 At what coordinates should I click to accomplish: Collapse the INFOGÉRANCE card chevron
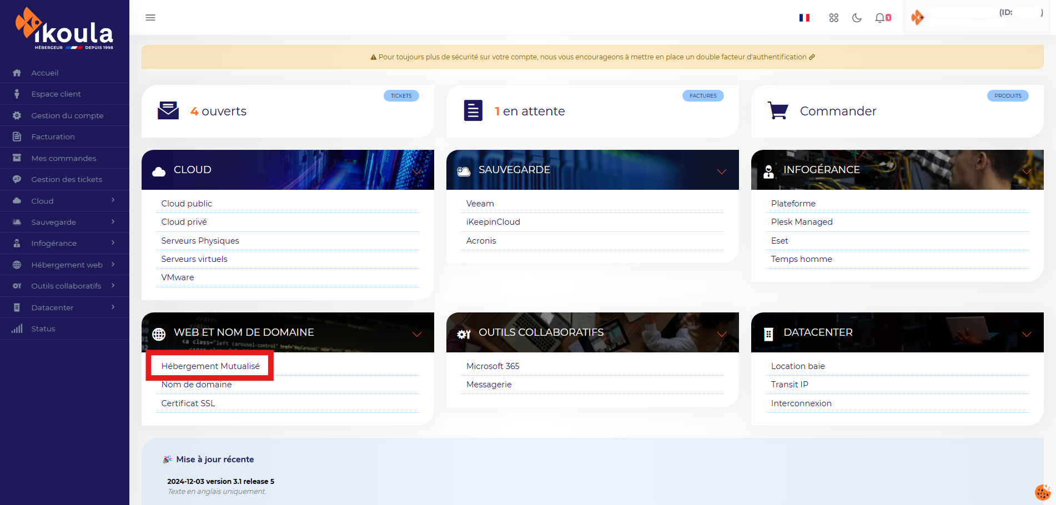point(1027,171)
